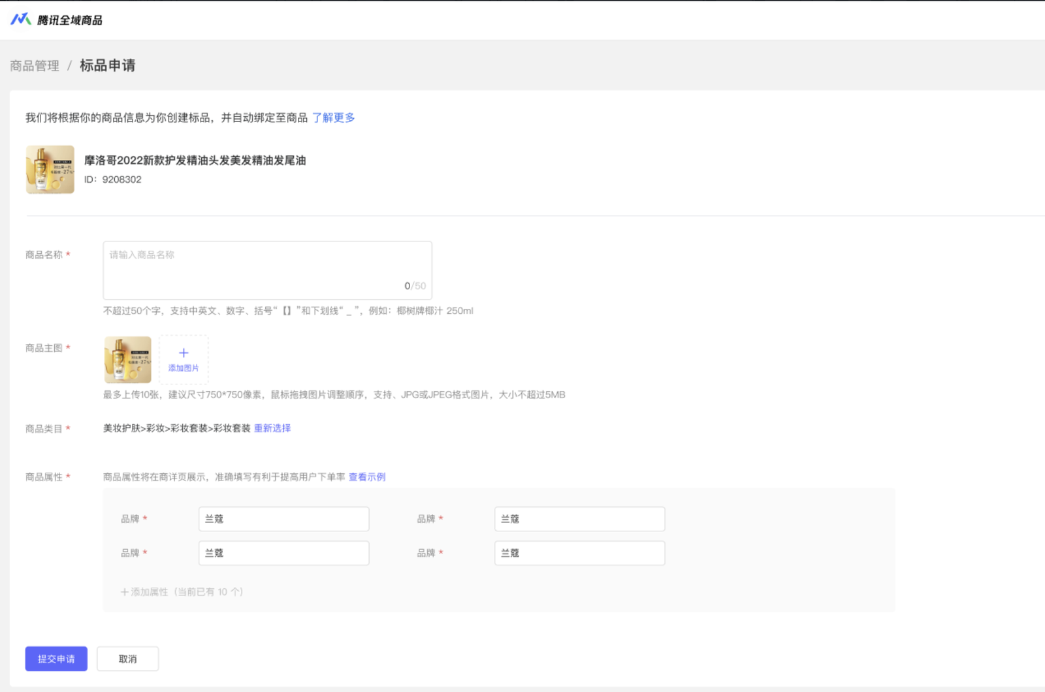
Task: Select the uploaded image in 商品主图
Action: [x=128, y=360]
